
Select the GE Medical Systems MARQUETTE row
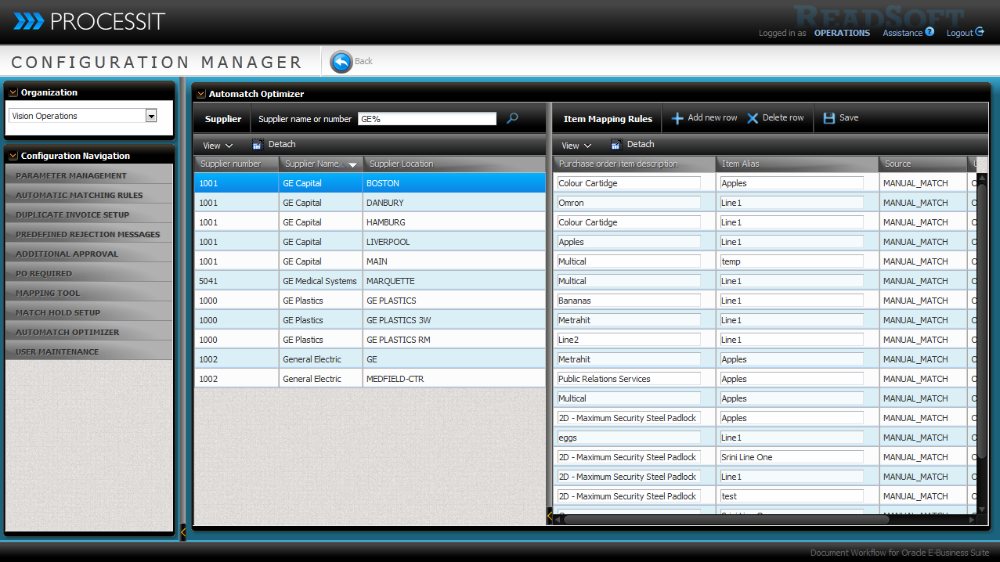(319, 281)
